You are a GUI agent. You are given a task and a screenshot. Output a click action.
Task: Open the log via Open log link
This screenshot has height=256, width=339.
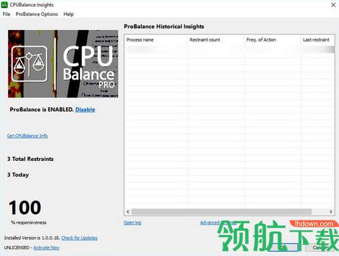click(x=132, y=223)
